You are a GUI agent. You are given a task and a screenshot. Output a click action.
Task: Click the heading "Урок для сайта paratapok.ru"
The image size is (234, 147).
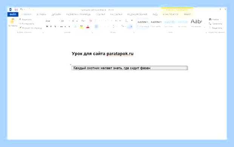pos(103,54)
